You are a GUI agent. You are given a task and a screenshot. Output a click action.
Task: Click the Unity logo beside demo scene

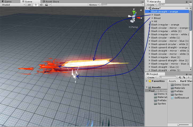150,8
